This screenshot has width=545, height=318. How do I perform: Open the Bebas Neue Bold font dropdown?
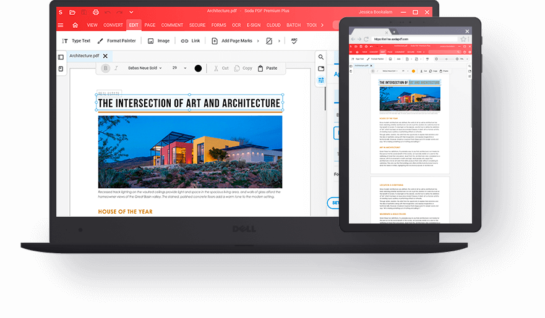(x=145, y=68)
